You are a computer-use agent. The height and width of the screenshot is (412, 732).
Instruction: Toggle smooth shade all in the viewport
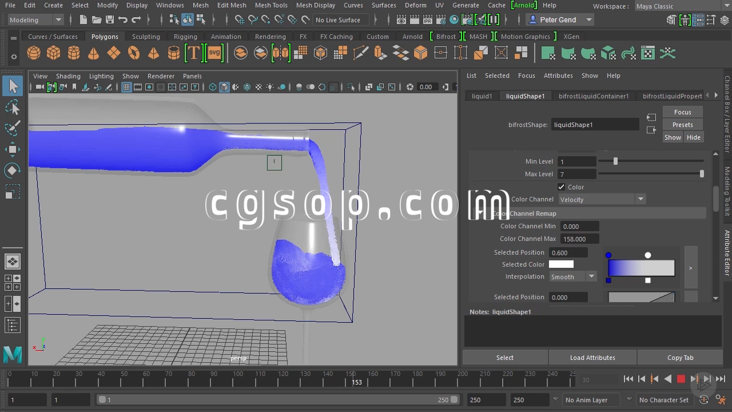[224, 87]
